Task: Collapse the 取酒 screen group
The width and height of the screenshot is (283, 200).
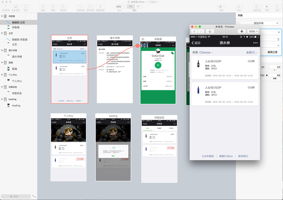Action: (2, 63)
